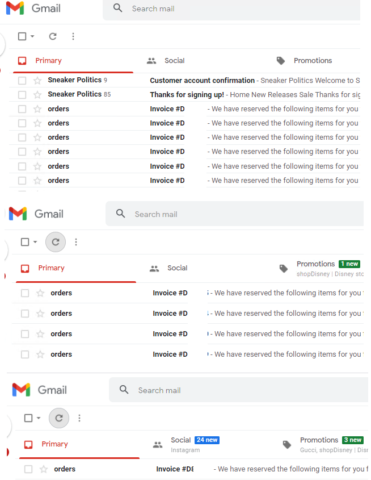371x480 pixels.
Task: Tick the select-all checkbox in middle Gmail toolbar
Action: [x=25, y=242]
